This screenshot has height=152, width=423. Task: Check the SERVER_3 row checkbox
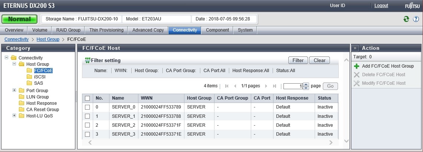(88, 134)
